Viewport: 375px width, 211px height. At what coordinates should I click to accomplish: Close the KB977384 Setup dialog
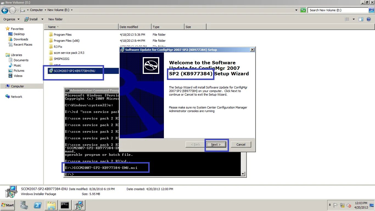tap(252, 50)
